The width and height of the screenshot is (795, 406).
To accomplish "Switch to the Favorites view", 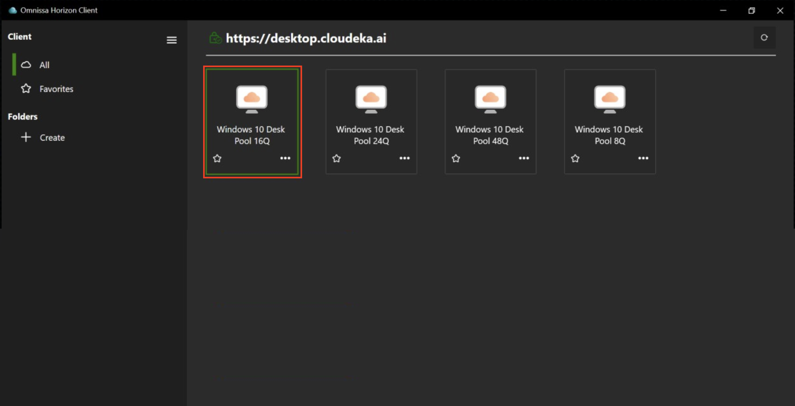I will pos(56,89).
